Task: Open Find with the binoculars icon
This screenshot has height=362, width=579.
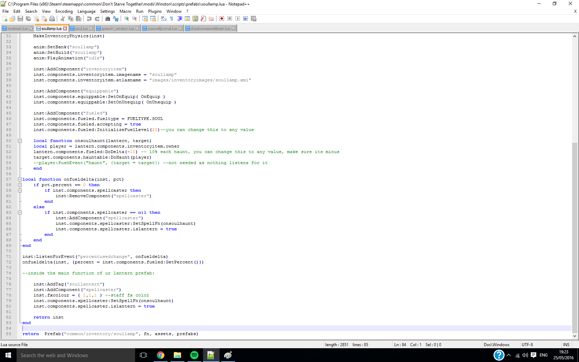Action: (108, 19)
